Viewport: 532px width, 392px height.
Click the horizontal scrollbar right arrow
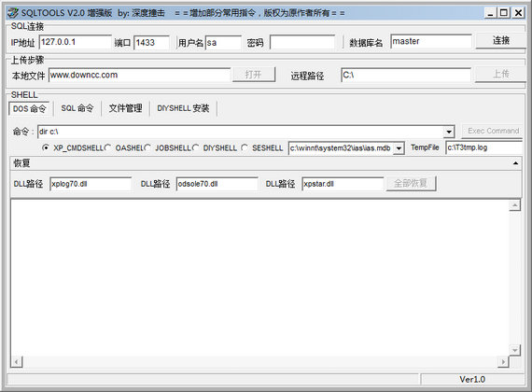(503, 362)
